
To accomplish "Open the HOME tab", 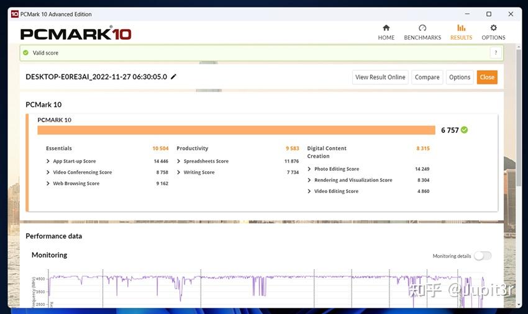I will tap(386, 32).
